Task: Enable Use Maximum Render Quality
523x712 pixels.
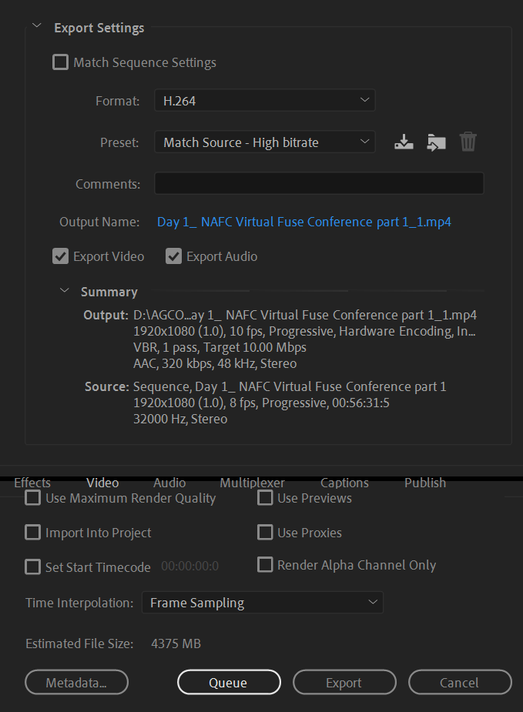Action: point(32,498)
